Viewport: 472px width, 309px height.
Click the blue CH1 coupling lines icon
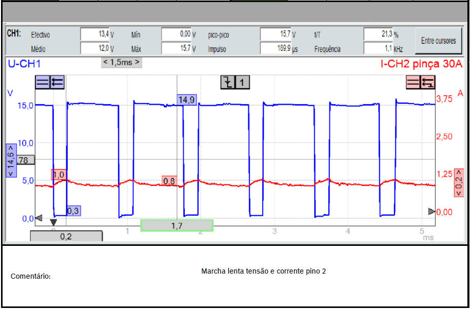coord(43,82)
